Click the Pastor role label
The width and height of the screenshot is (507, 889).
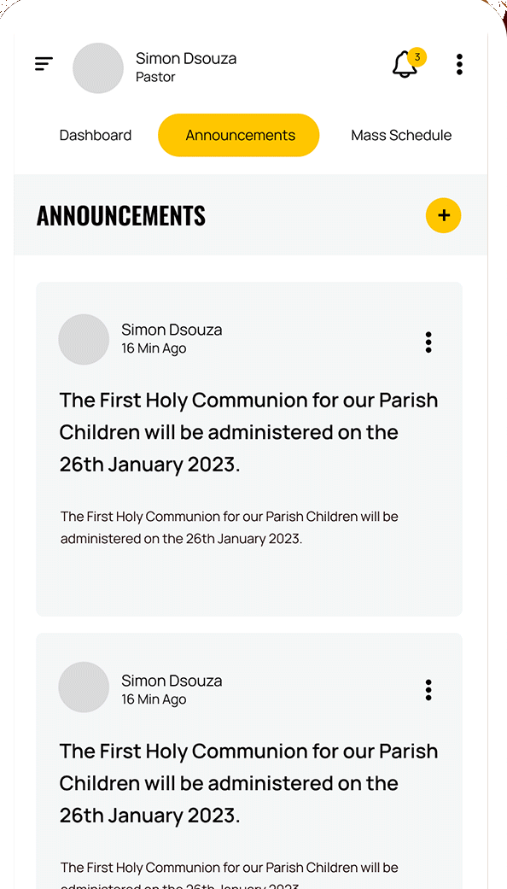click(x=155, y=77)
